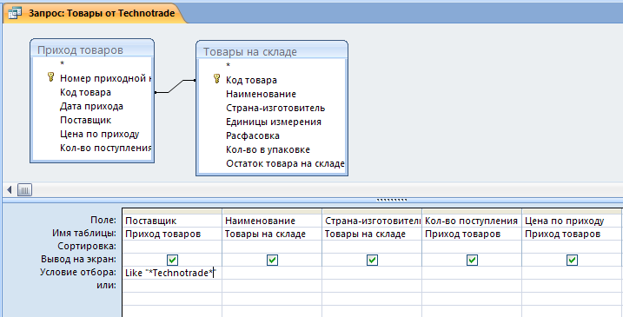Select 'Цена по приходу' field in table list

99,134
